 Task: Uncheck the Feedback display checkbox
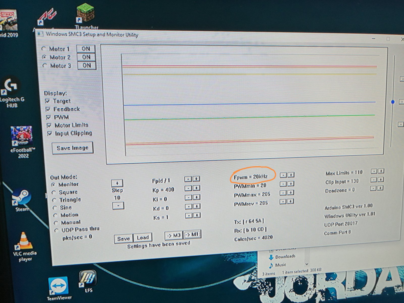48,109
